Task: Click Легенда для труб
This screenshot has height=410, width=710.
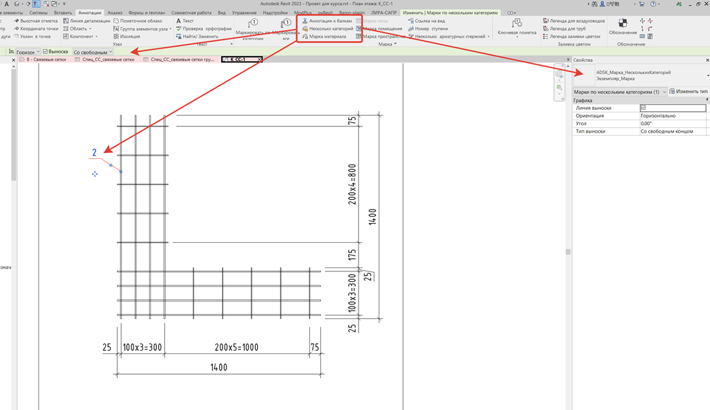Action: click(x=564, y=29)
